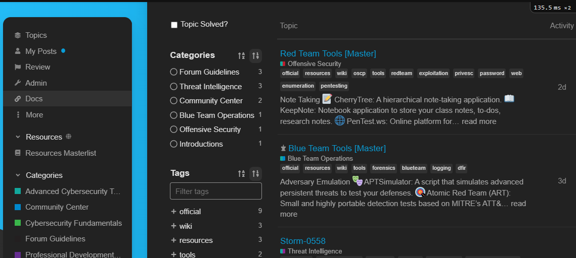The height and width of the screenshot is (258, 576).
Task: Click the Docs chain-link icon
Action: [18, 99]
